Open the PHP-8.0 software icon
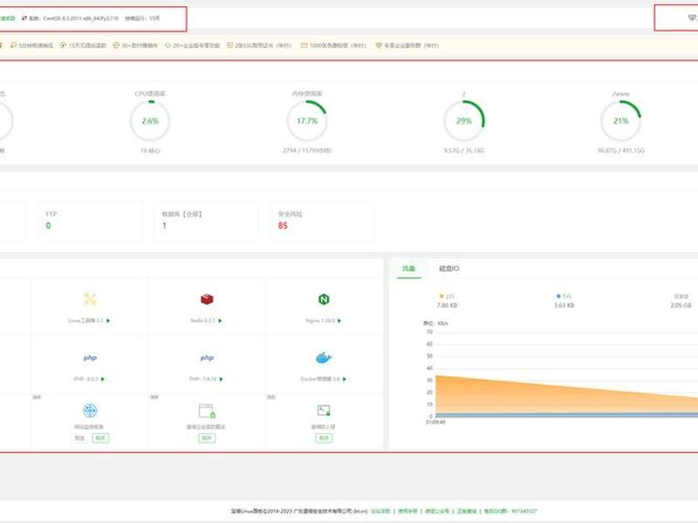The image size is (698, 523). tap(90, 357)
